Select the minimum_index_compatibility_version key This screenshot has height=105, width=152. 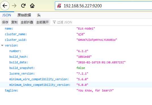coord(40,85)
